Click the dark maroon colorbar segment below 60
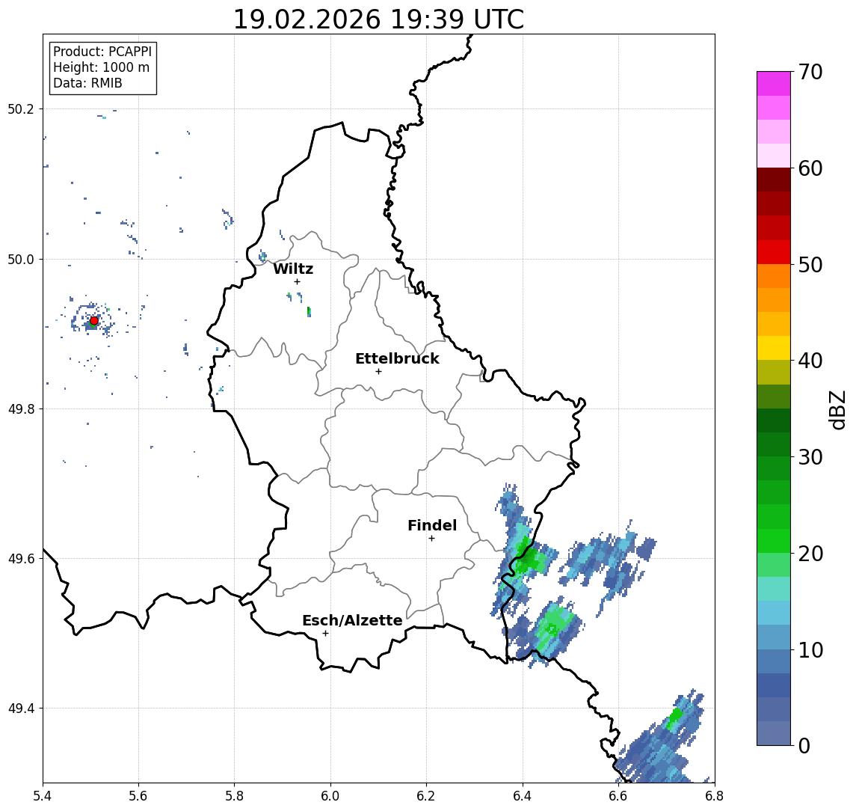Viewport: 856px width, 811px height. pos(774,180)
